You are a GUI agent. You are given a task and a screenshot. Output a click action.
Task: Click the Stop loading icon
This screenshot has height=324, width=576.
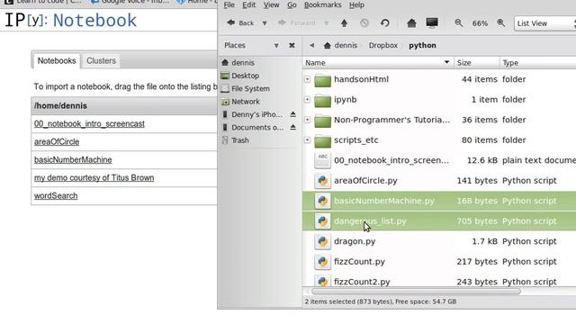(364, 23)
